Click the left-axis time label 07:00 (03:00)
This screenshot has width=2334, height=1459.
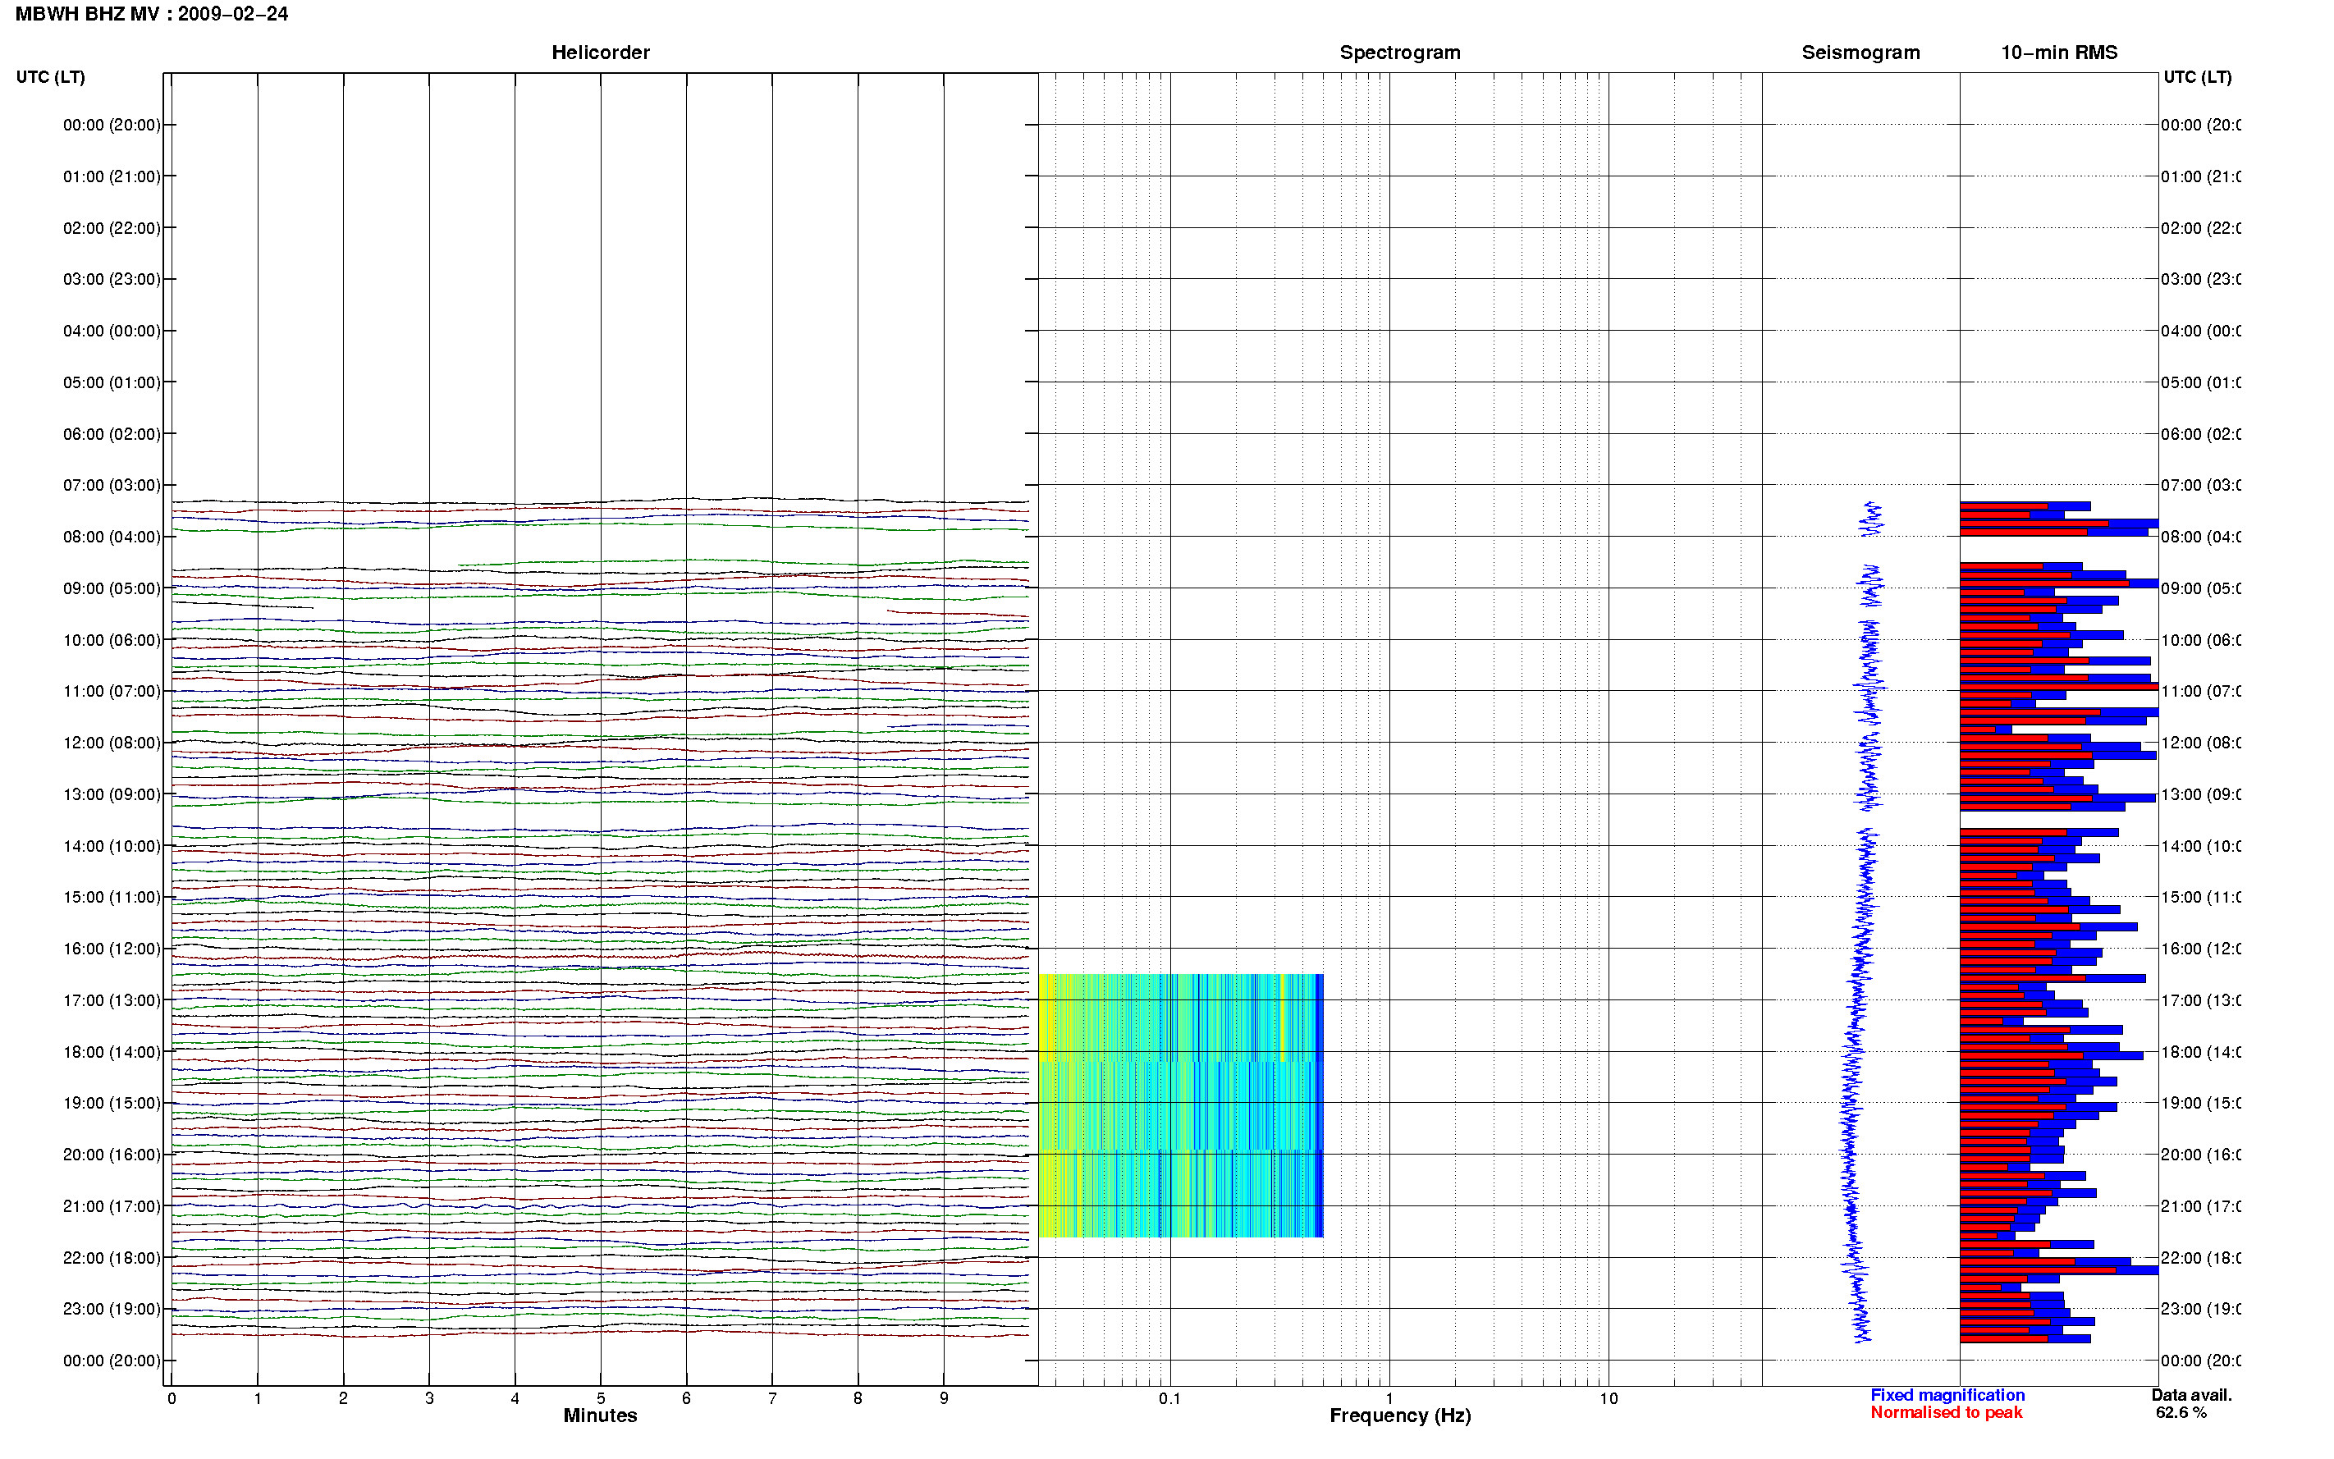112,485
